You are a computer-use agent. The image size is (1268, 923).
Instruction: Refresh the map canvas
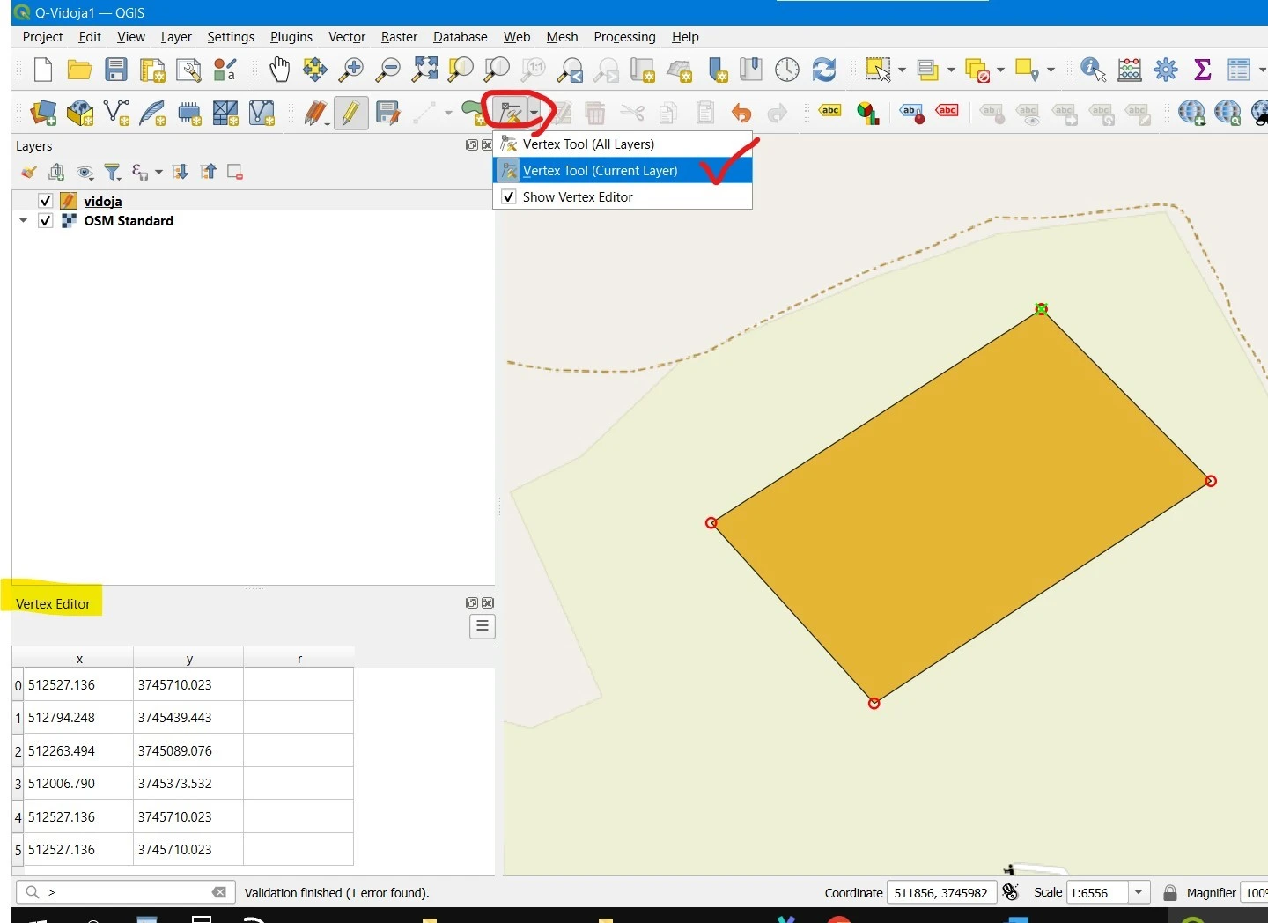coord(824,70)
